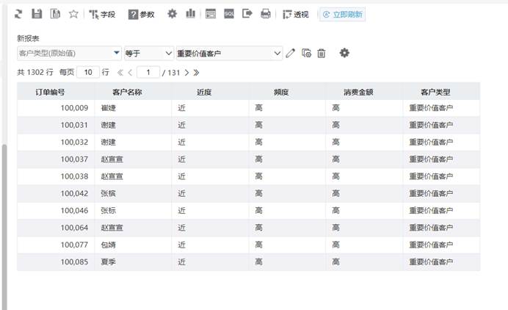Open report settings gear in top toolbar
This screenshot has width=508, height=310.
172,14
